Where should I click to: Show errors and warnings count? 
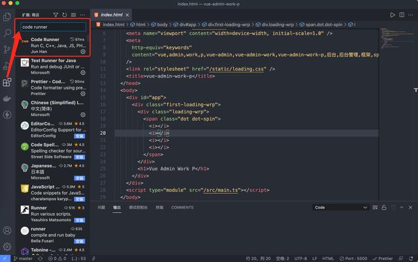pyautogui.click(x=57, y=259)
